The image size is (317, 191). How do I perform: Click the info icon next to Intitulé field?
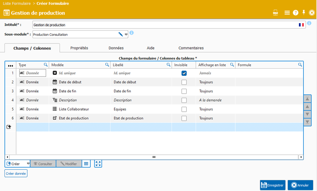click(309, 23)
